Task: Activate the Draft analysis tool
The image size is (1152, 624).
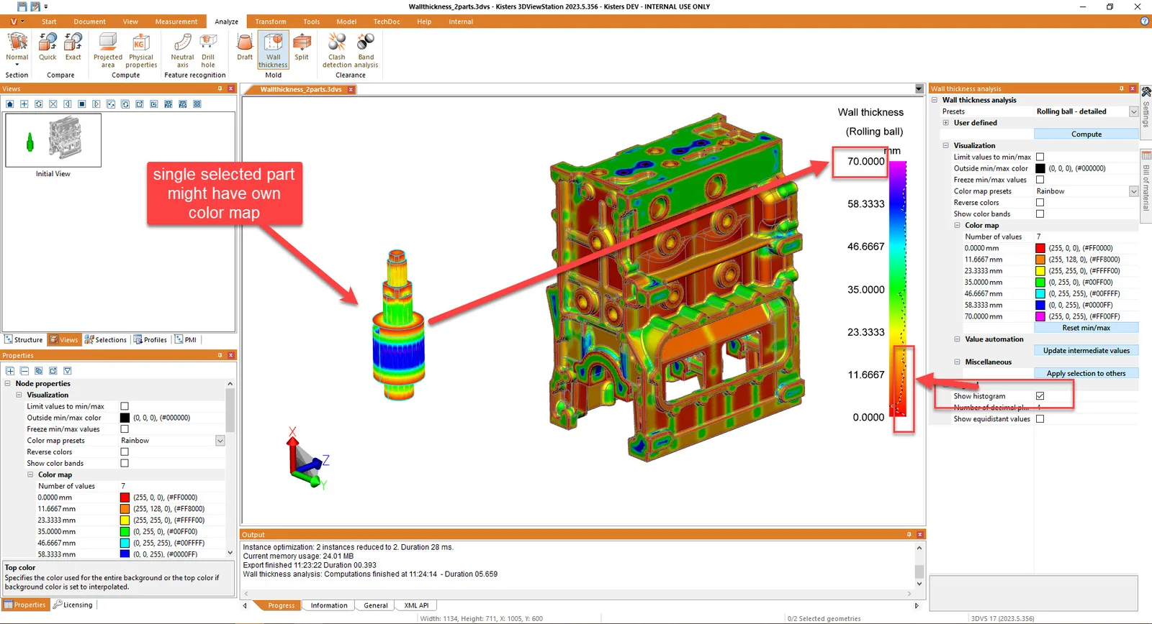Action: 245,47
